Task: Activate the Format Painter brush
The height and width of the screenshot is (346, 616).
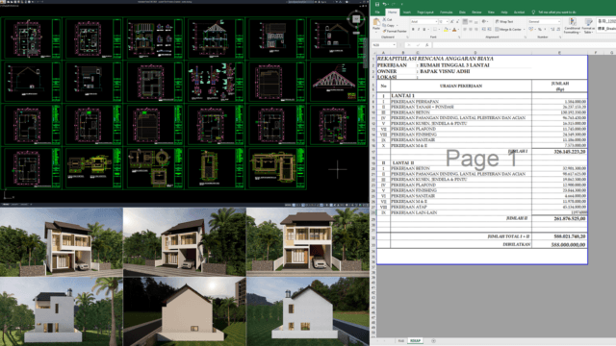Action: click(x=395, y=31)
